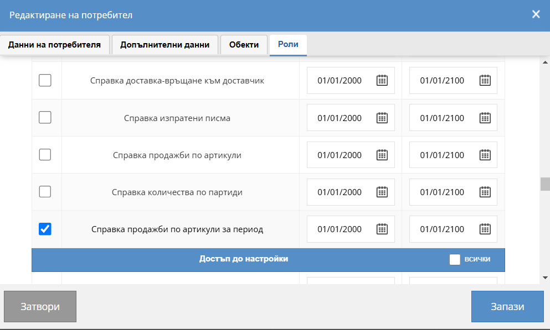550x330 pixels.
Task: Open end date calendar for Справка изпратени писма
Action: pos(485,118)
